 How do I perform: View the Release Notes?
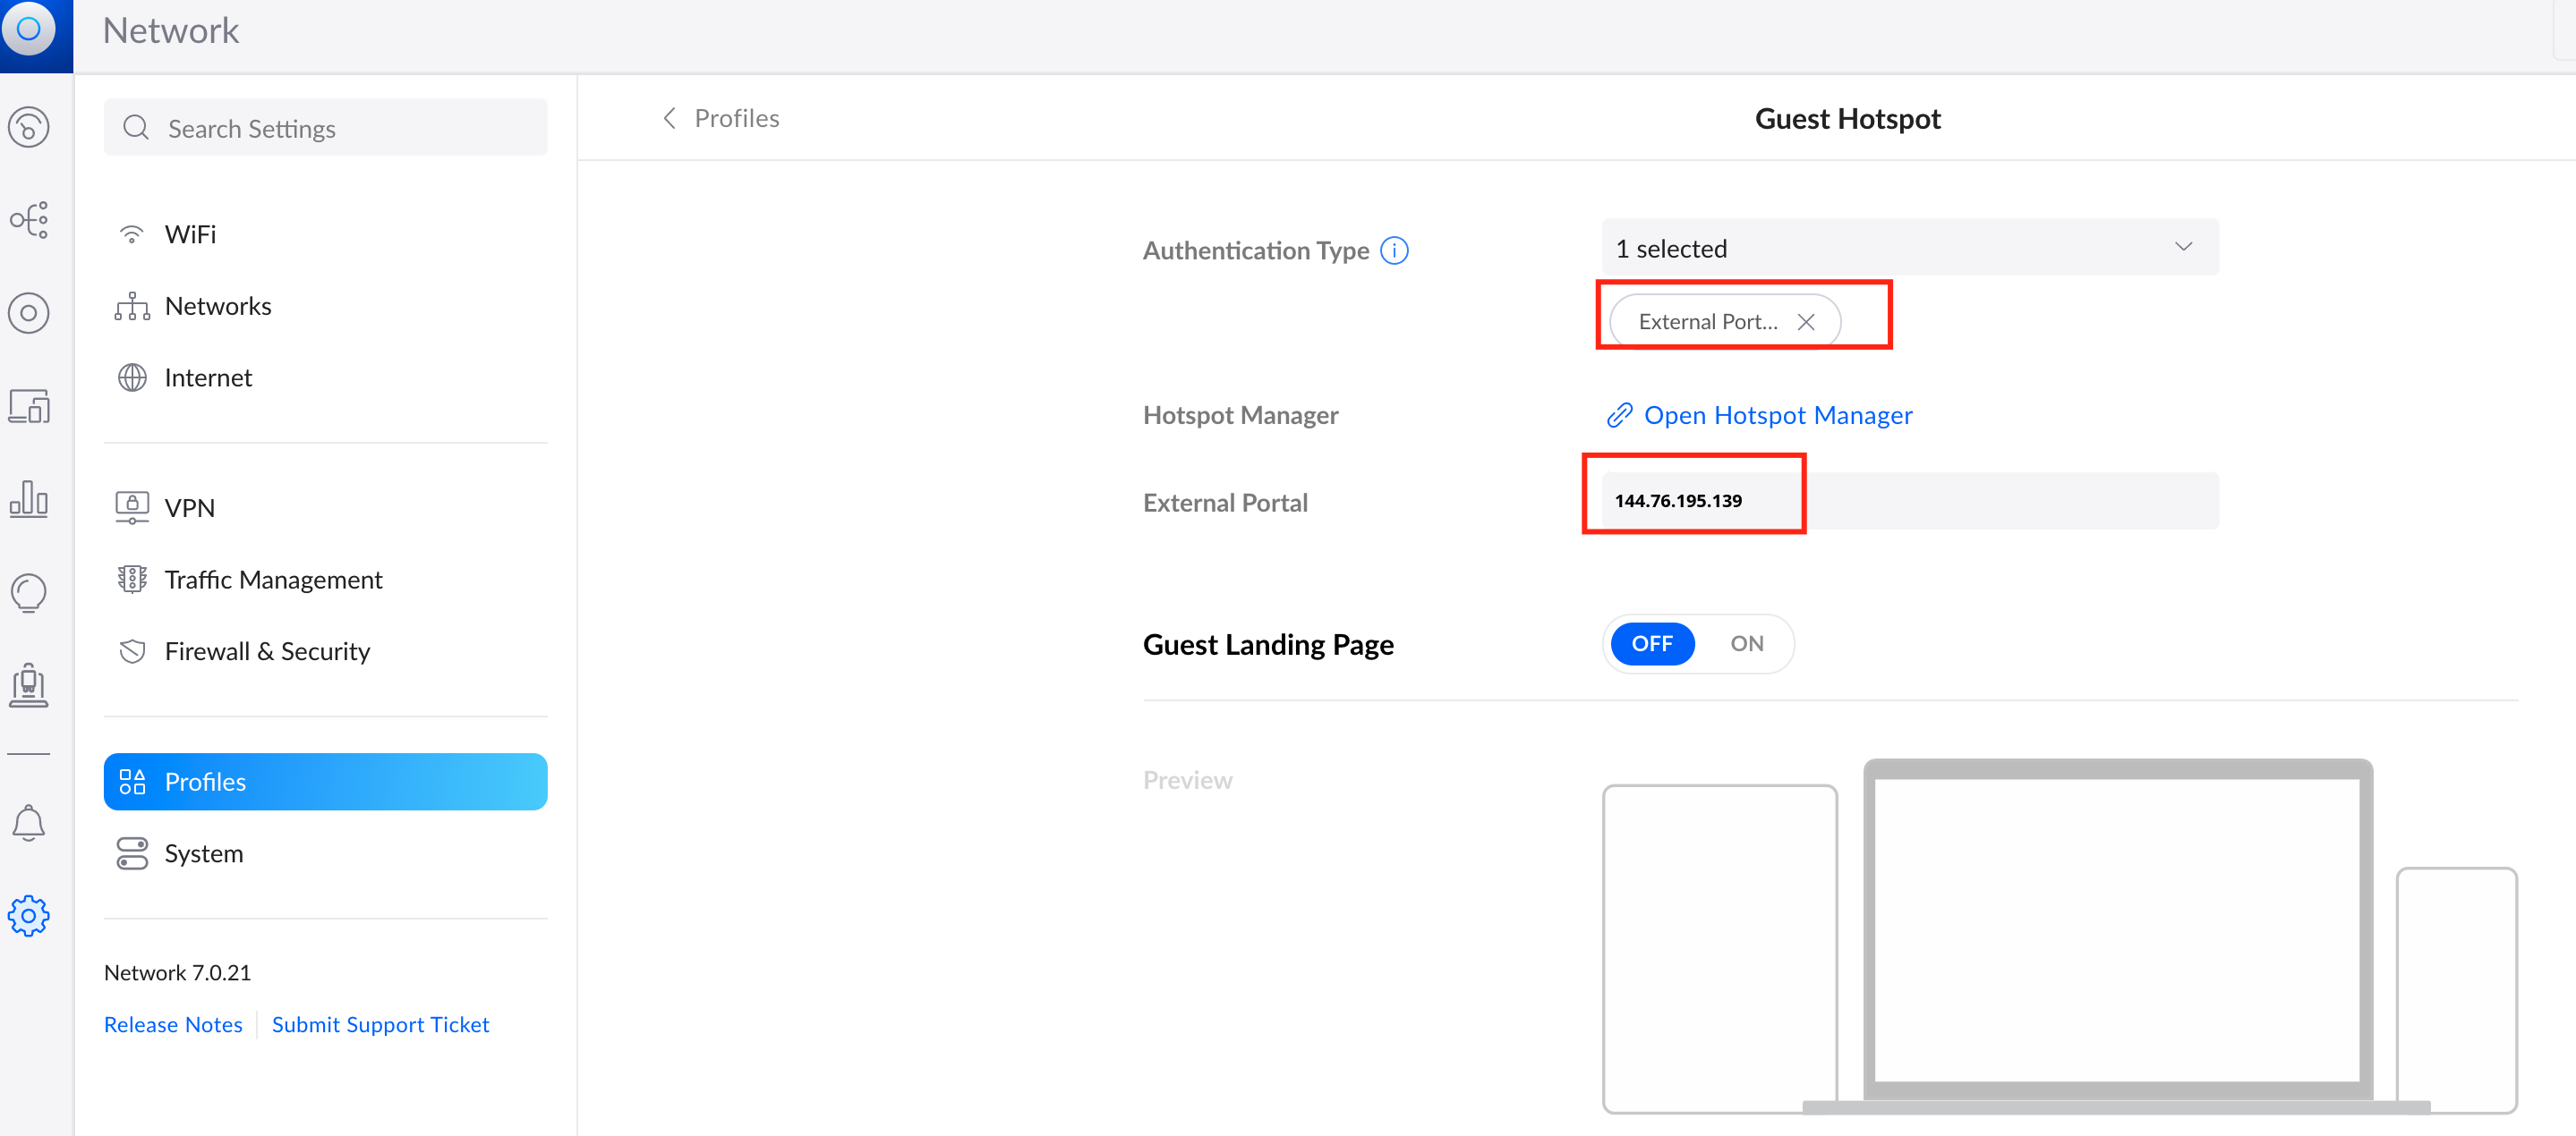point(173,1024)
